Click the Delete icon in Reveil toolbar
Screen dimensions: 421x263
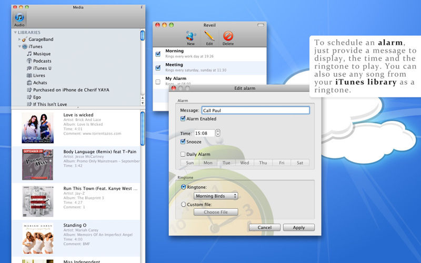point(228,36)
